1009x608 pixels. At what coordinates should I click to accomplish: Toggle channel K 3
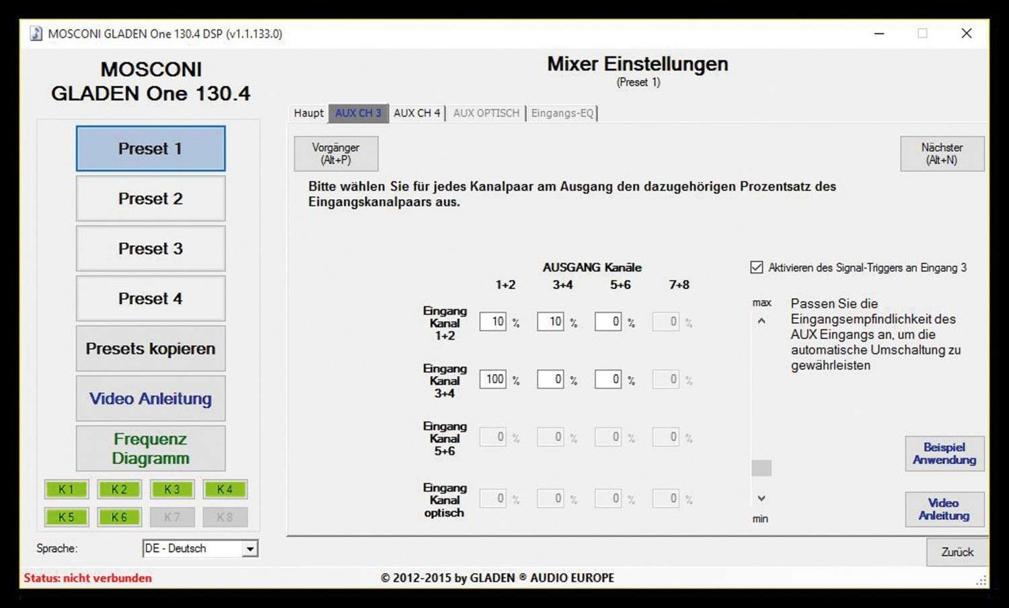tap(172, 490)
